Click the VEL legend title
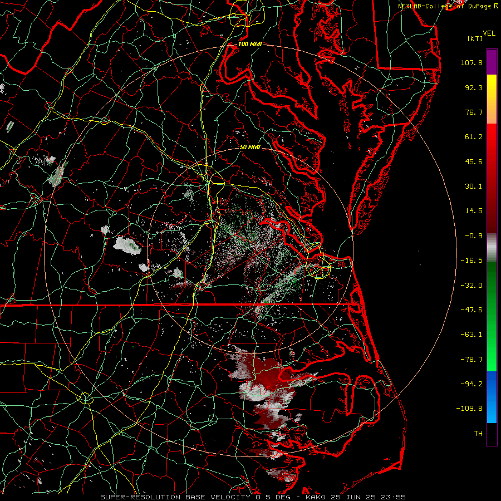 point(489,33)
